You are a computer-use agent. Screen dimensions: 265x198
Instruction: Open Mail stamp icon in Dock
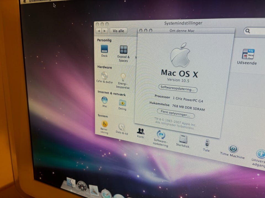pos(94,190)
